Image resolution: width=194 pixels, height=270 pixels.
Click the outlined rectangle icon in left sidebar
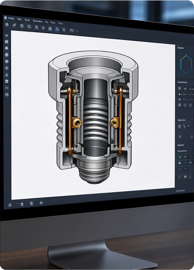(7, 88)
